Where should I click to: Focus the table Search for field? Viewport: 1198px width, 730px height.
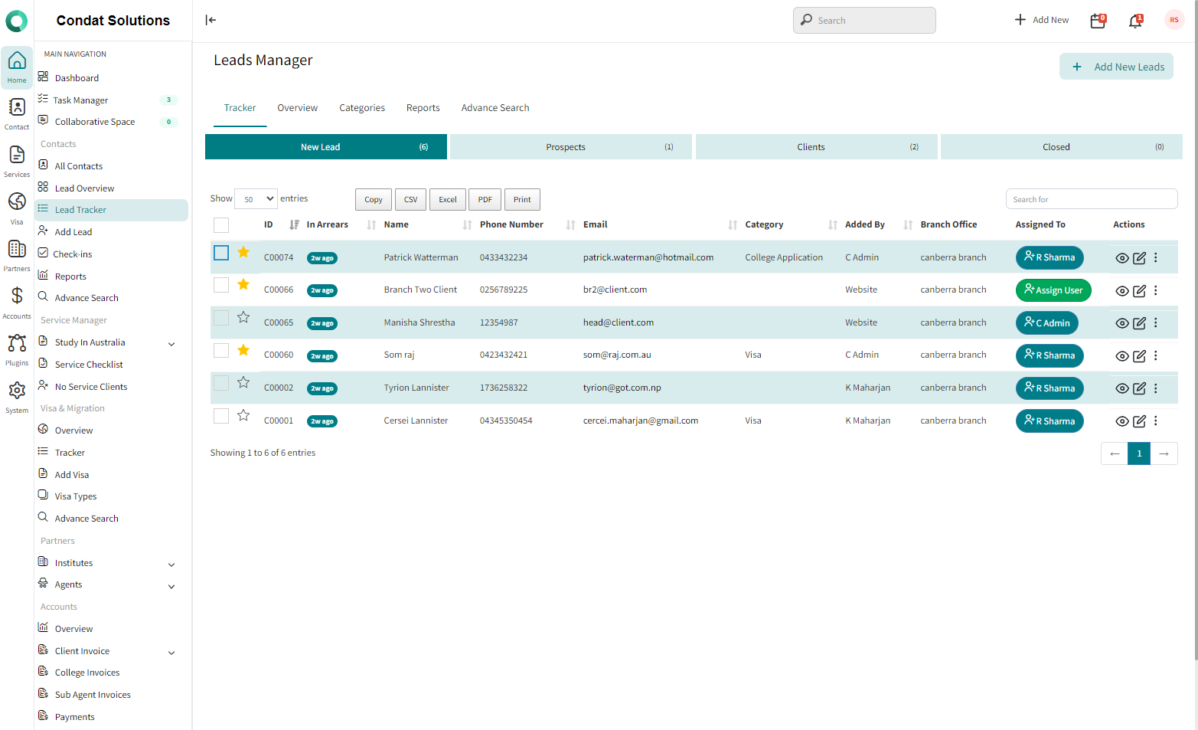(1092, 199)
